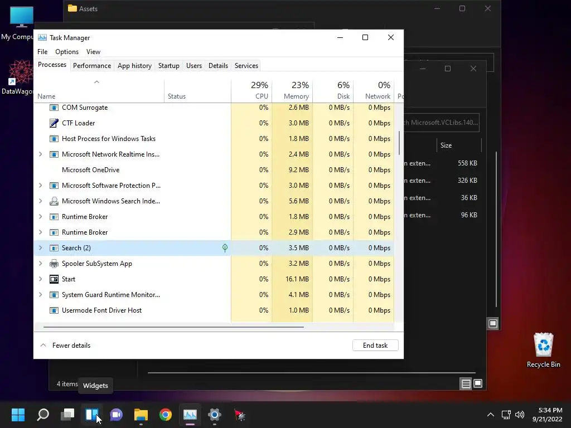Click the Spooler SubSystem App printer icon
Screen dimensions: 571x428
coord(54,264)
